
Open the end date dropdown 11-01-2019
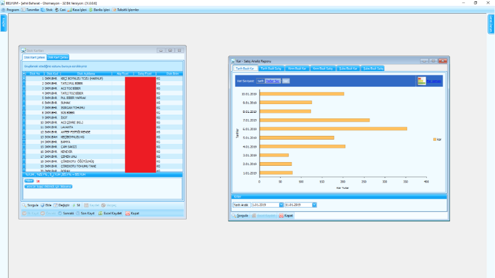click(x=314, y=205)
